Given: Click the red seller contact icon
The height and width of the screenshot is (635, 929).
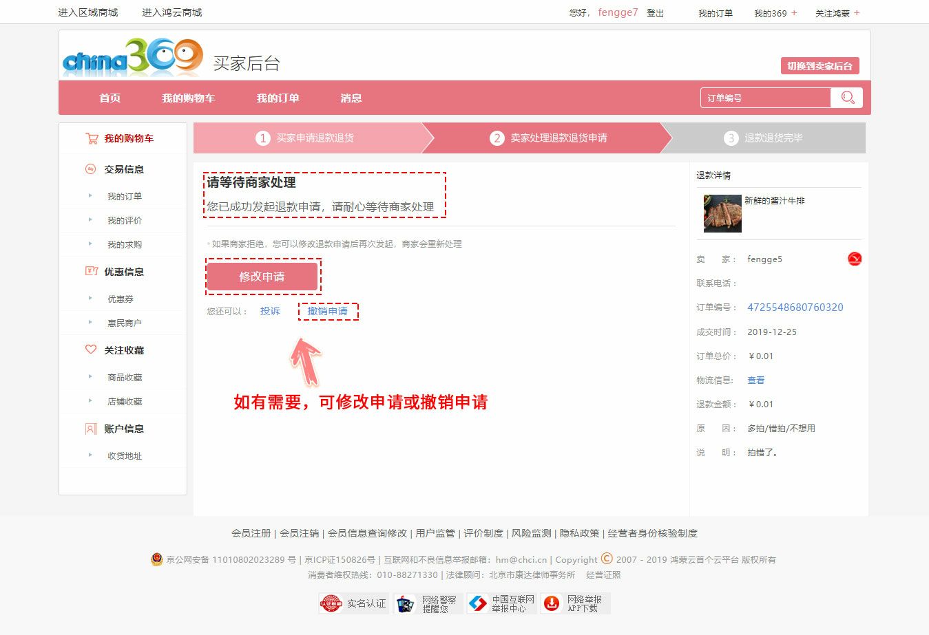Looking at the screenshot, I should pos(854,259).
